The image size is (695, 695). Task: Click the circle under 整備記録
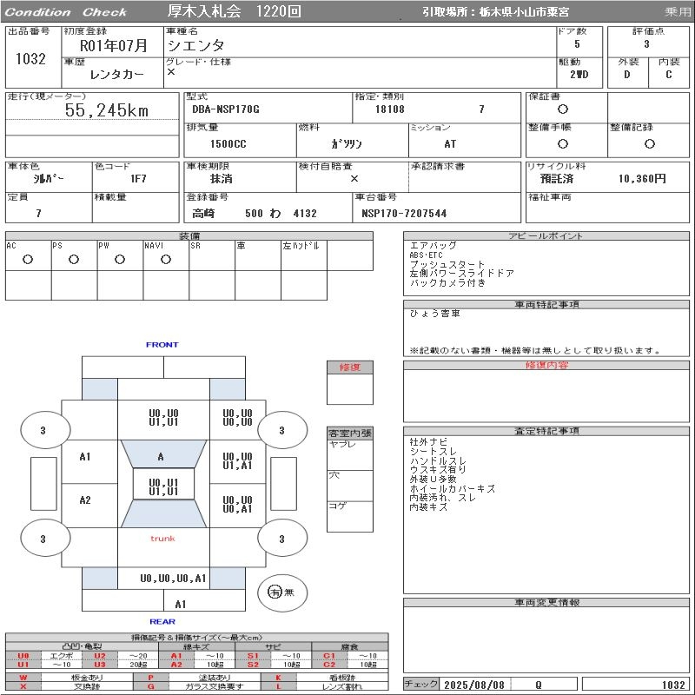tap(649, 143)
